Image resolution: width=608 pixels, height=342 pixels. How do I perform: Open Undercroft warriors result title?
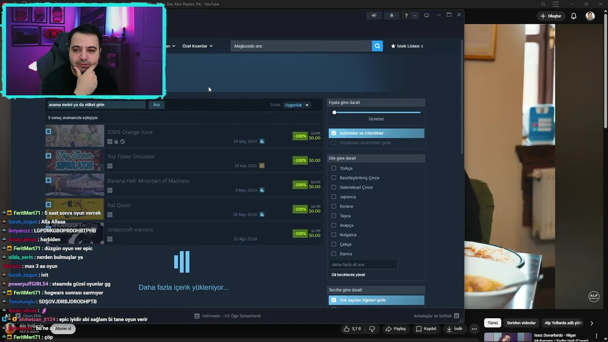pyautogui.click(x=130, y=230)
